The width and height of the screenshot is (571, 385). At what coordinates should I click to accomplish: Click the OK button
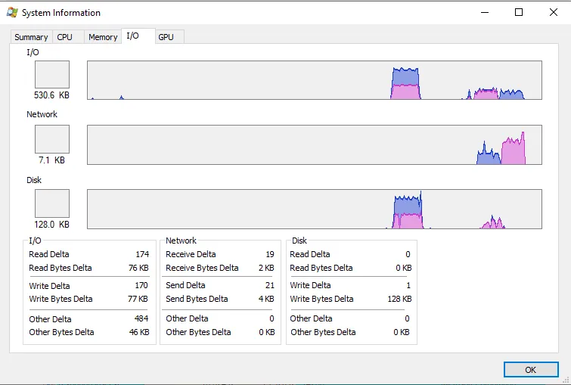tap(531, 370)
